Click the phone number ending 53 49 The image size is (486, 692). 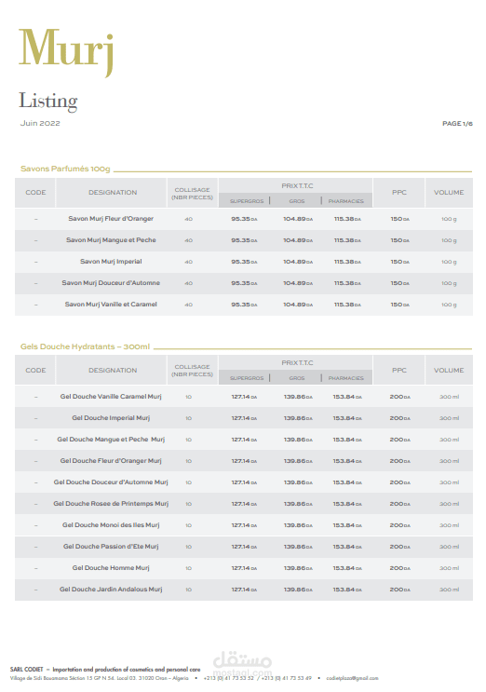click(286, 678)
